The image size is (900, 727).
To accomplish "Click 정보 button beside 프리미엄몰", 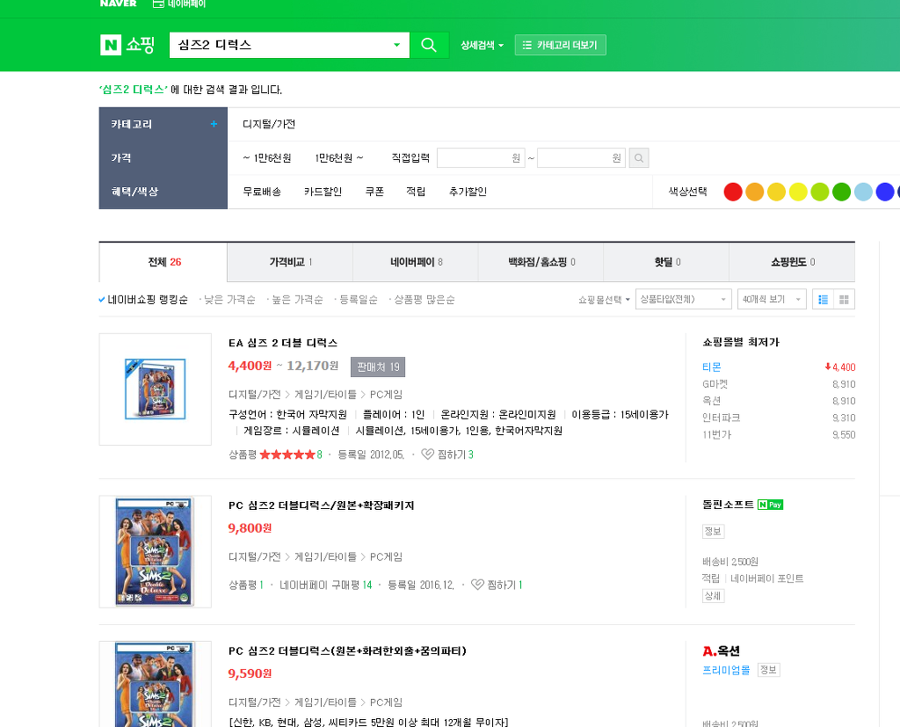I will click(768, 670).
